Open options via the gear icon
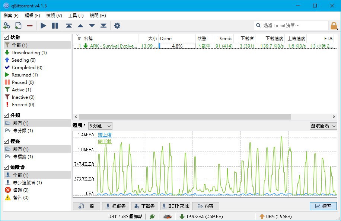The width and height of the screenshot is (341, 221). pos(117,26)
